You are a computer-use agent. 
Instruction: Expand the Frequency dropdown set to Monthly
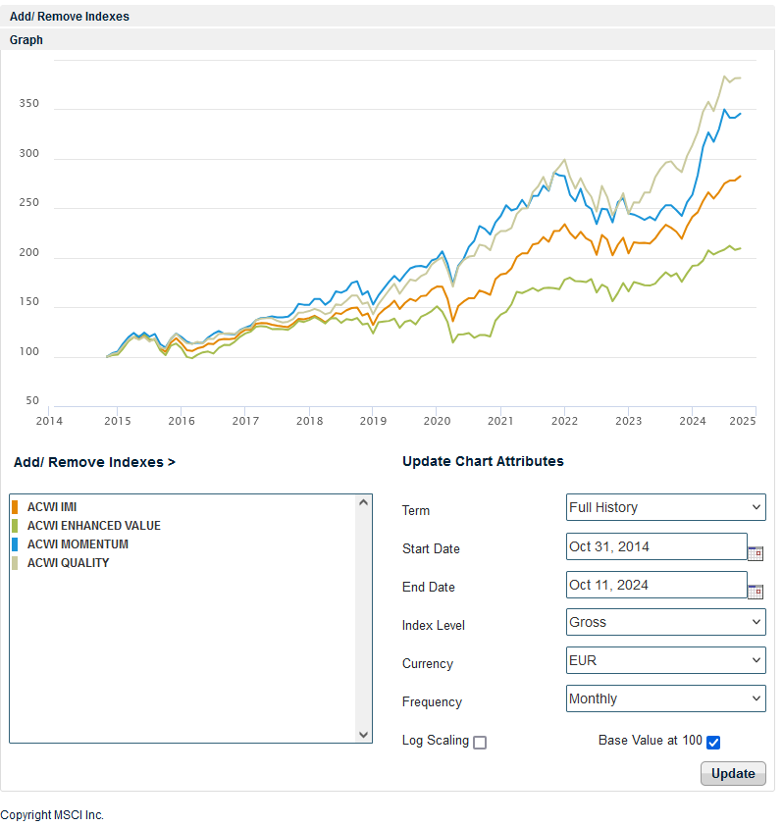665,698
